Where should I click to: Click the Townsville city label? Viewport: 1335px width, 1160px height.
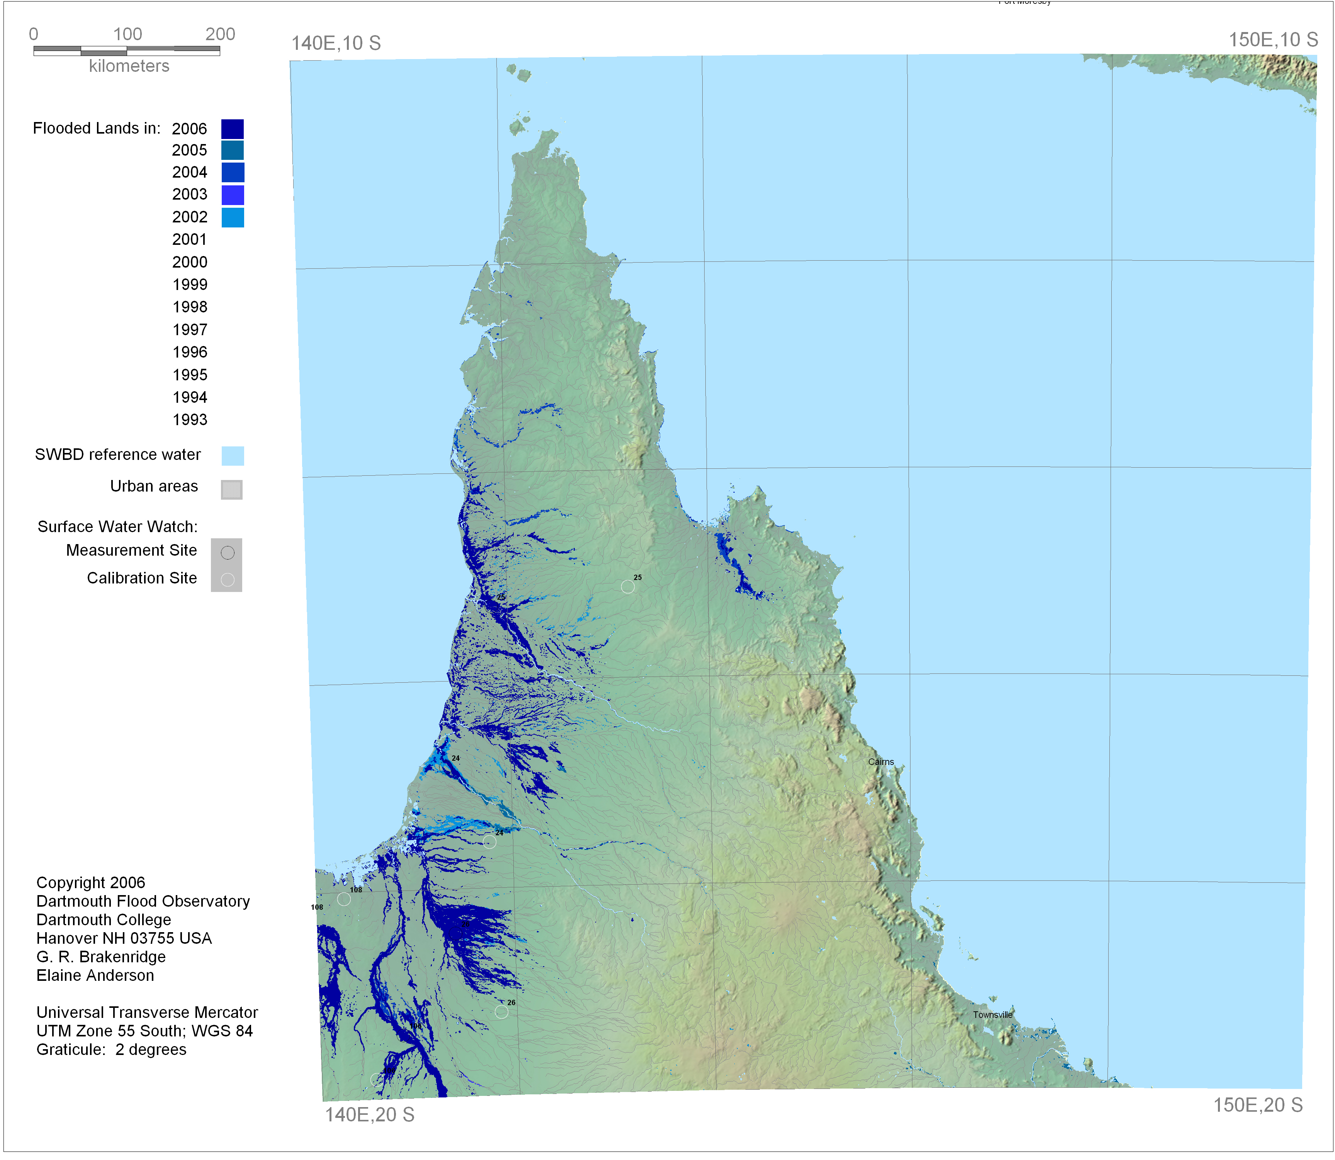tap(992, 1014)
